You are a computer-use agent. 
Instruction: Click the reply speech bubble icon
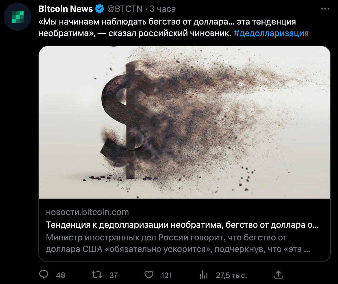(x=44, y=275)
